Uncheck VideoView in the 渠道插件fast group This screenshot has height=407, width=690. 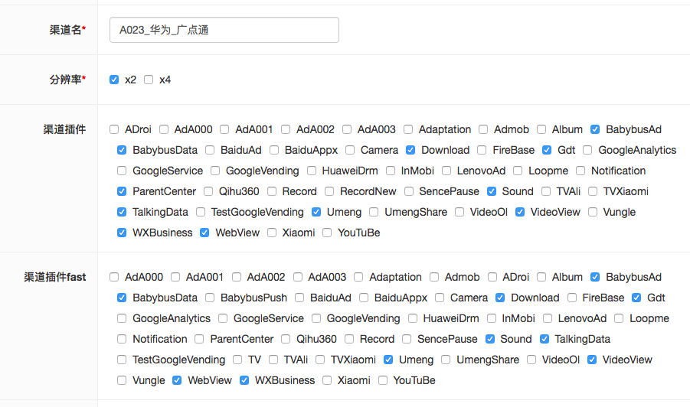pos(592,360)
